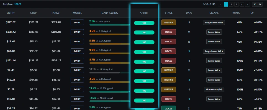Click DISTRIB stage badge in $7.49 row
The width and height of the screenshot is (267, 110).
pyautogui.click(x=169, y=70)
